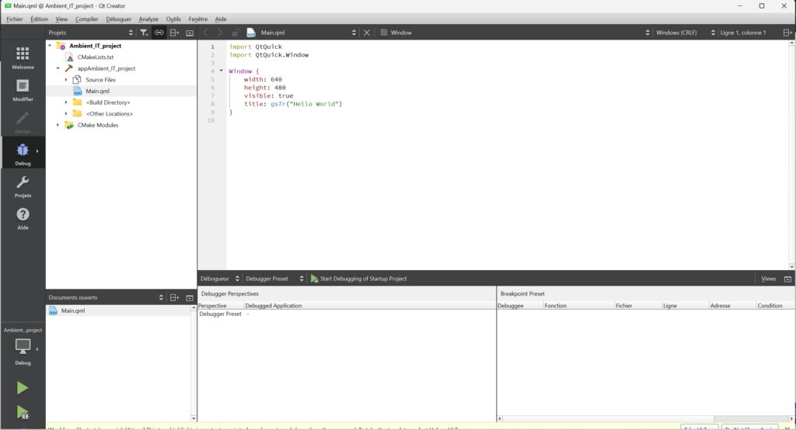Click the Fonction column header in Breakpoint Preset
The width and height of the screenshot is (796, 430).
[578, 306]
